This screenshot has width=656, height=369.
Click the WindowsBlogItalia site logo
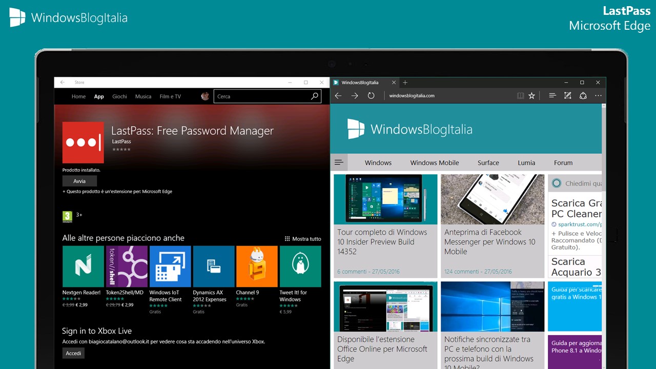[x=409, y=129]
